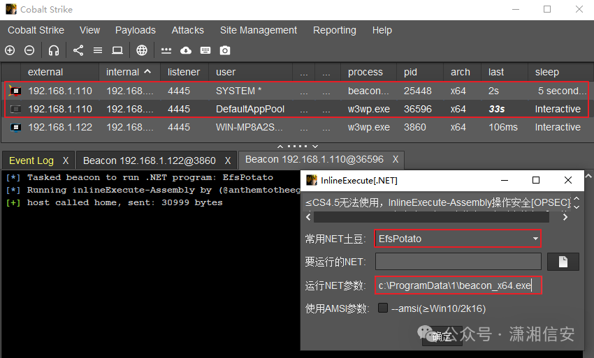Sort by last column header

click(505, 72)
